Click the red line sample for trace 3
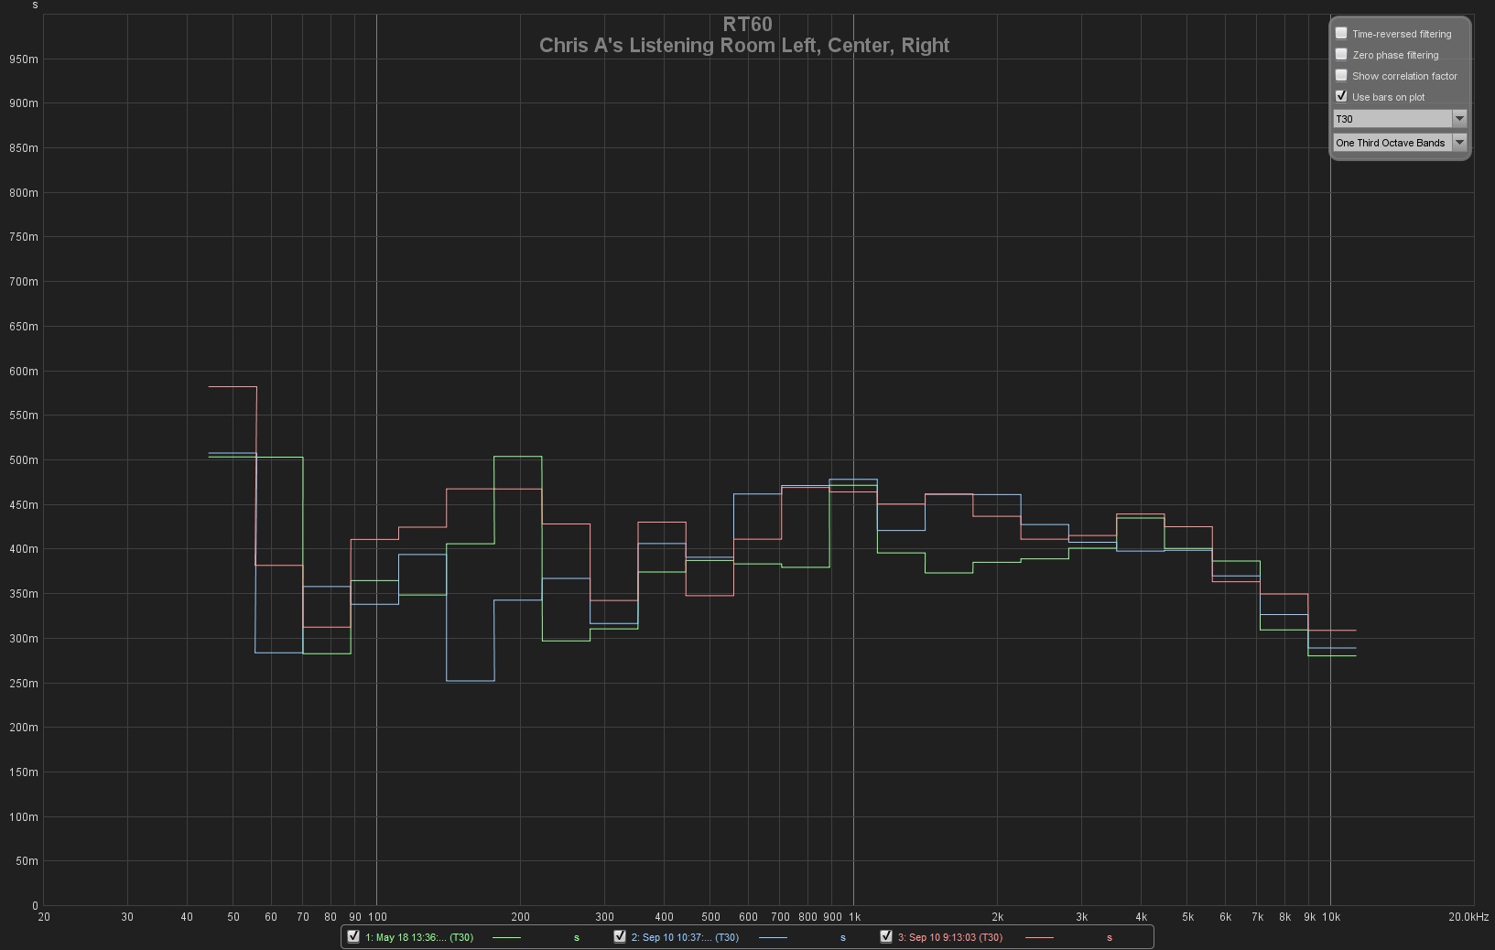1495x950 pixels. click(x=1039, y=938)
